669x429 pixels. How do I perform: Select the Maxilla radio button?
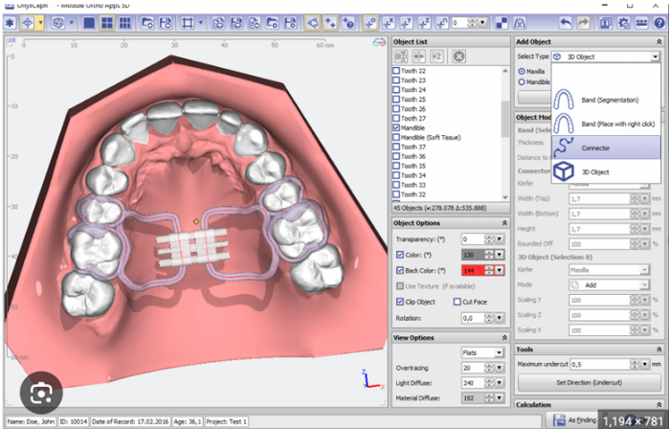pyautogui.click(x=522, y=70)
